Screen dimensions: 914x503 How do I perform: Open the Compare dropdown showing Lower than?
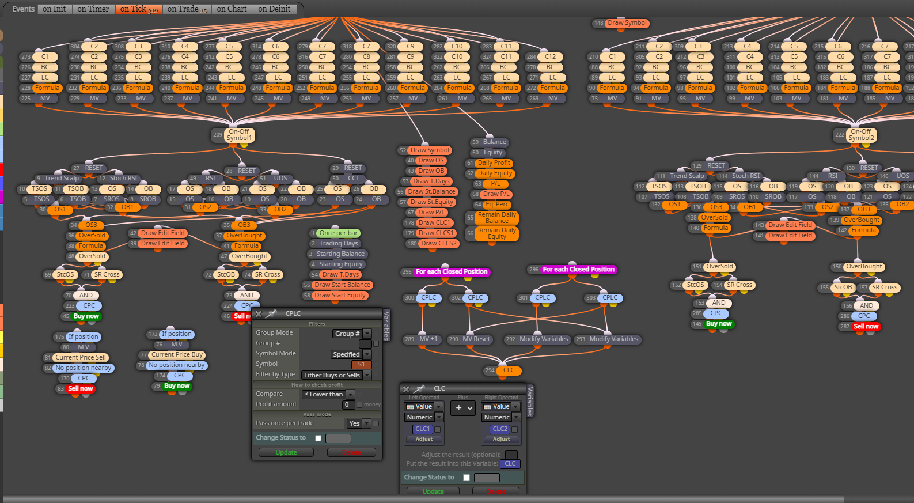tap(328, 394)
